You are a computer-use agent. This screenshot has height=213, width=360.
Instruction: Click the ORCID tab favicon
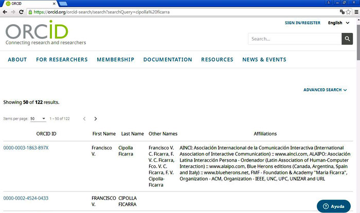pos(8,4)
